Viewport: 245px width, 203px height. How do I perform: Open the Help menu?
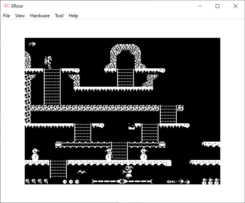point(73,16)
